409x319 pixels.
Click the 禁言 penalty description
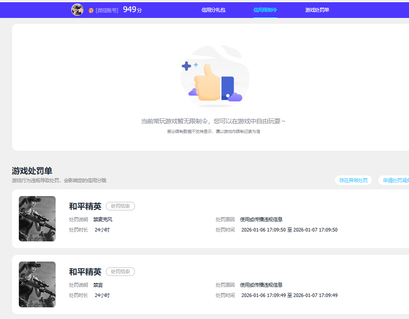point(98,285)
